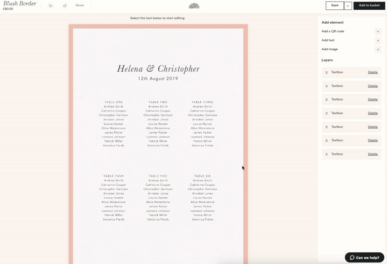The image size is (387, 264).
Task: Grab drag handle of first Textbox layer
Action: [327, 72]
